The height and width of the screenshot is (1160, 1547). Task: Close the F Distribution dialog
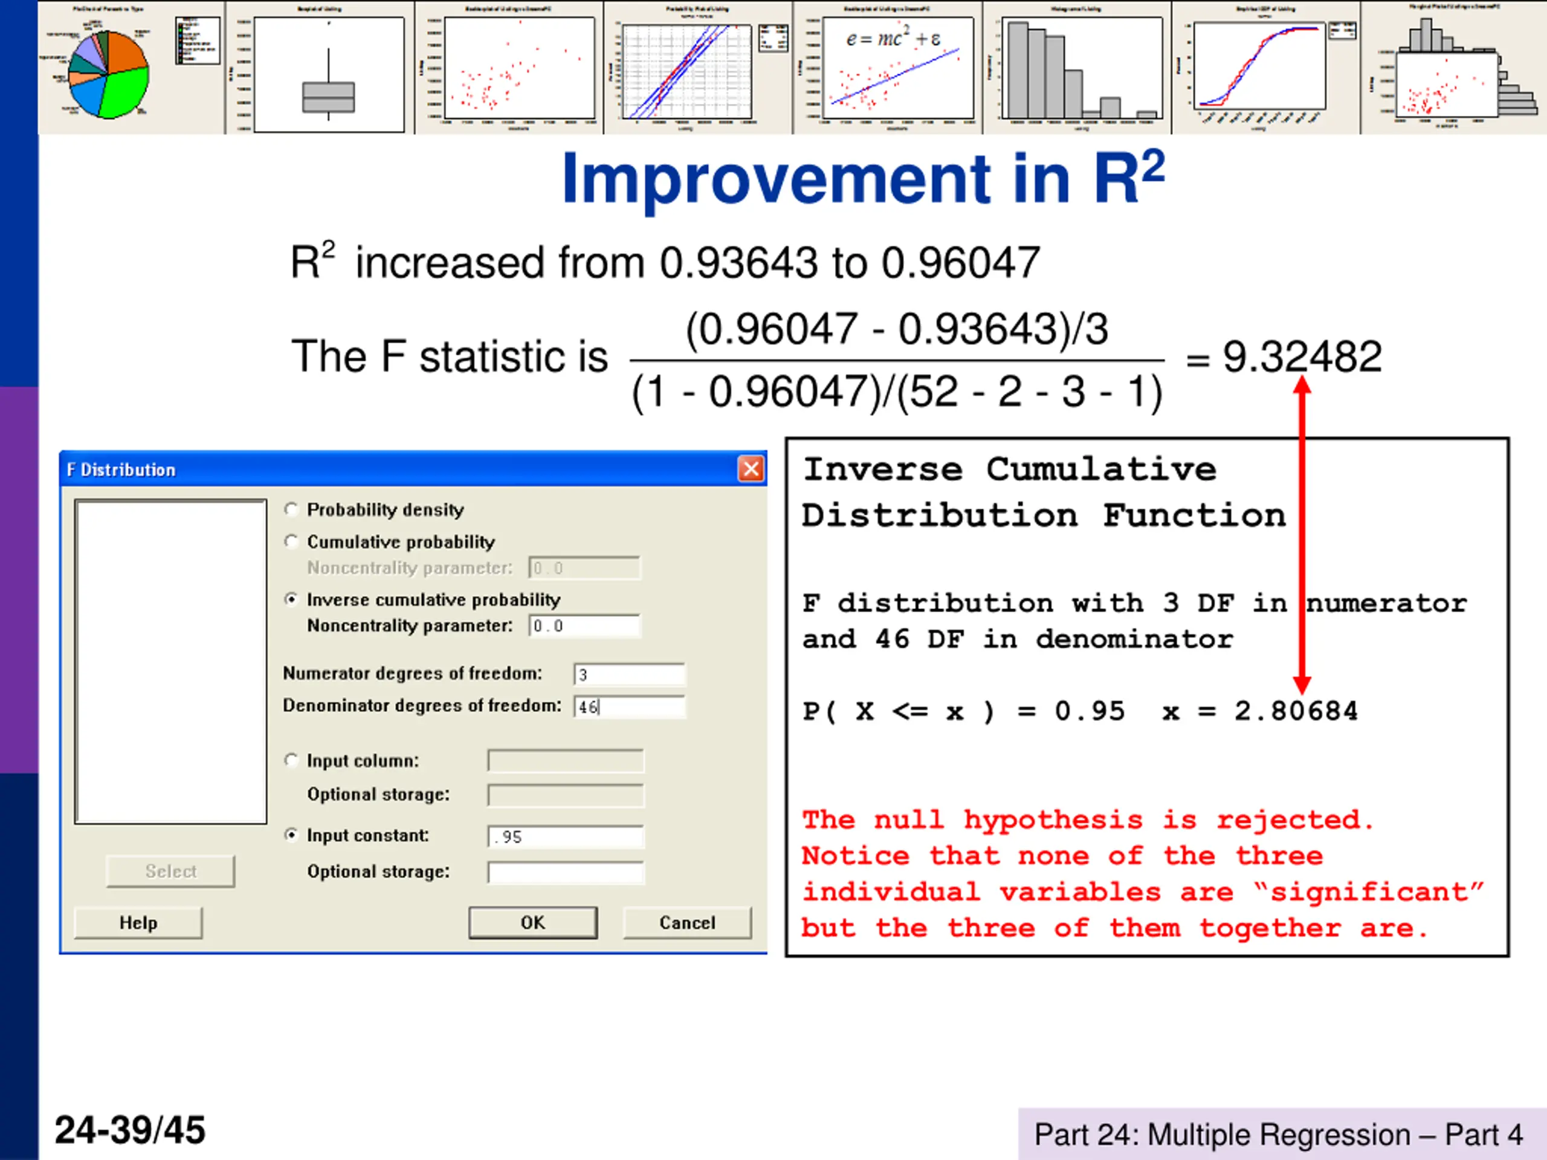pos(751,469)
